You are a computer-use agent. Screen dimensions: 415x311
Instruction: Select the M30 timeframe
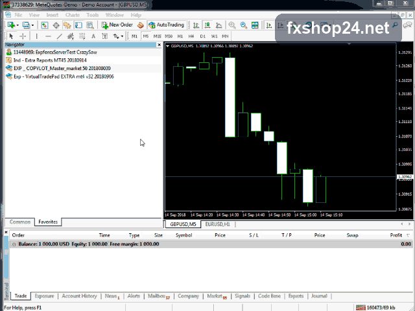169,36
